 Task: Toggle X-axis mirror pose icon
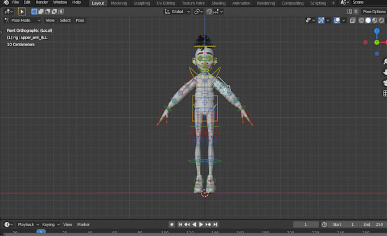click(x=349, y=11)
